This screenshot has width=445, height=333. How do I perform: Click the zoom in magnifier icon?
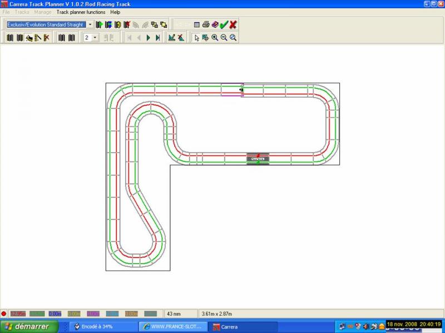point(215,38)
